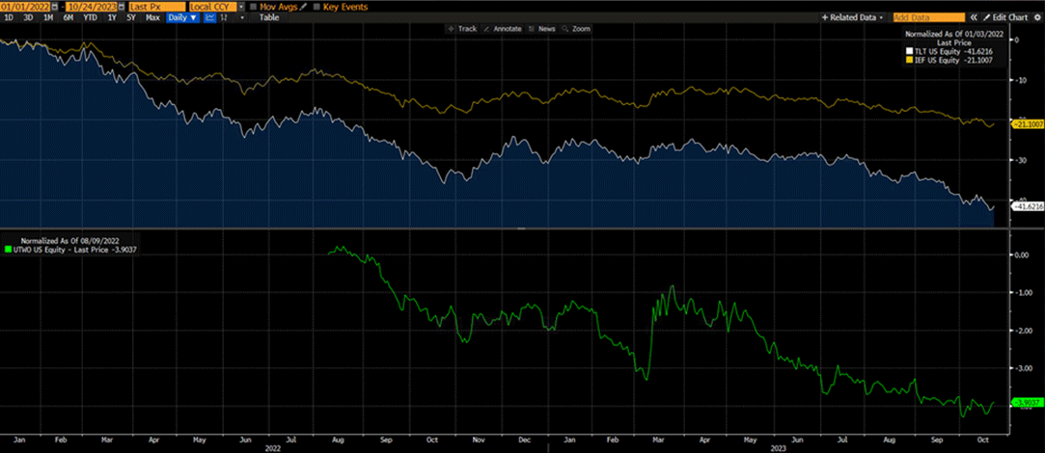The height and width of the screenshot is (453, 1045).
Task: Open the News overlay tool
Action: 542,29
